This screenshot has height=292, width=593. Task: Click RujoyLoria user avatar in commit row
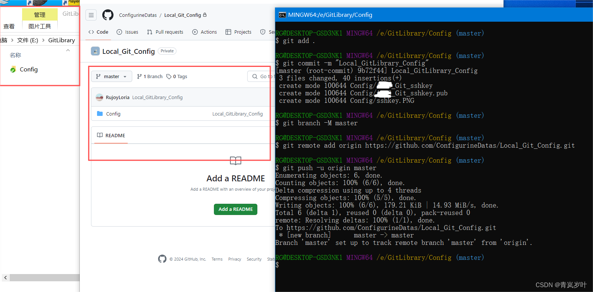tap(99, 97)
